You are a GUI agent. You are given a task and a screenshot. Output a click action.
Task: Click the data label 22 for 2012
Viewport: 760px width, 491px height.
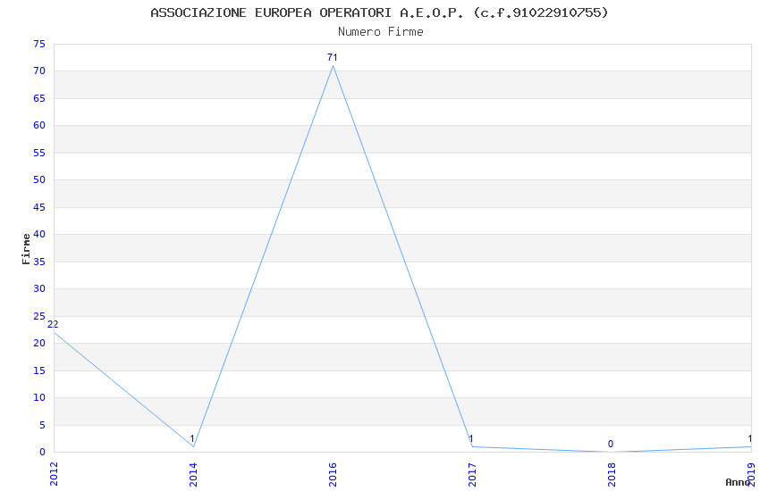click(53, 324)
